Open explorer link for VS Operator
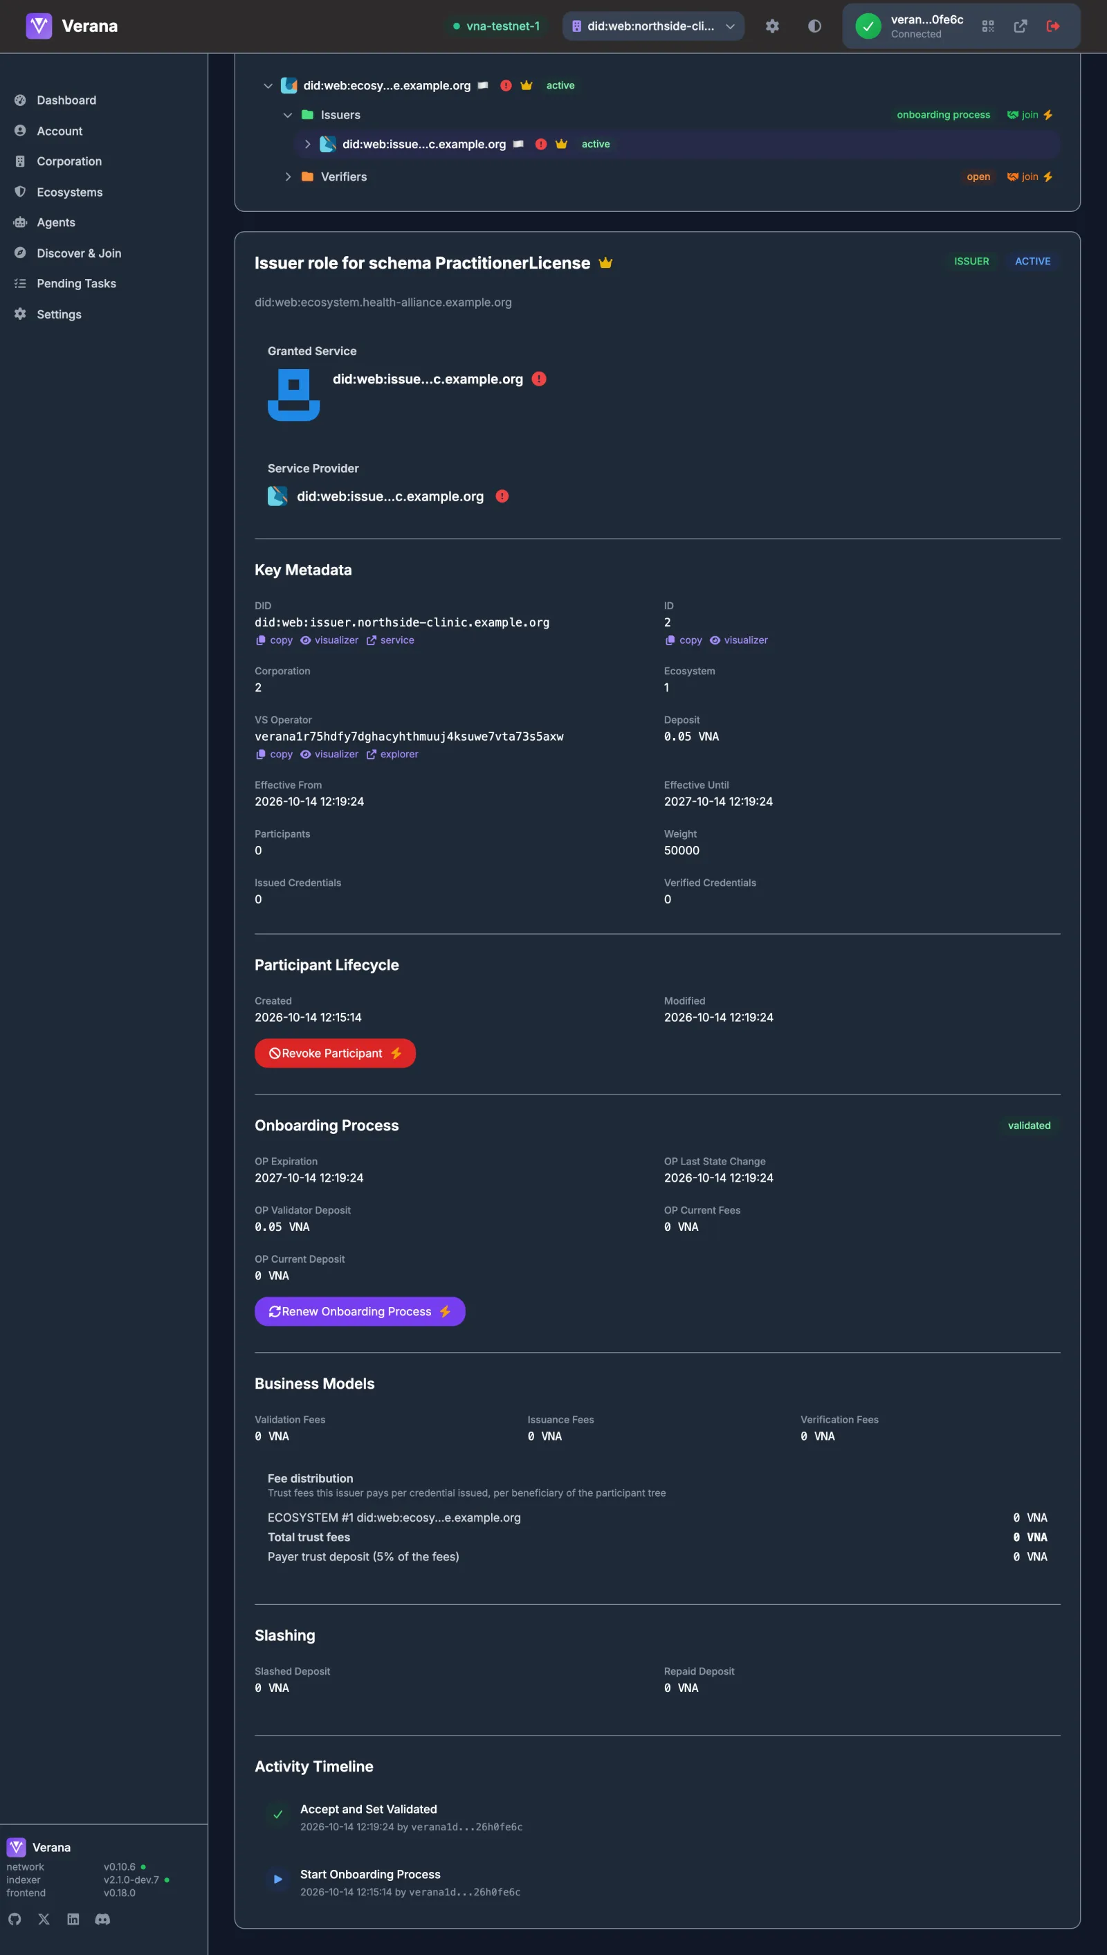The image size is (1107, 1955). click(x=392, y=755)
